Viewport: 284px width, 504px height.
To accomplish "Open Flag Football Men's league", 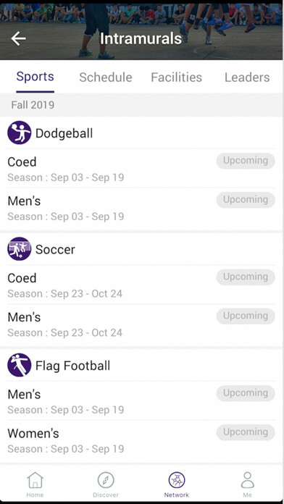I will tap(141, 401).
